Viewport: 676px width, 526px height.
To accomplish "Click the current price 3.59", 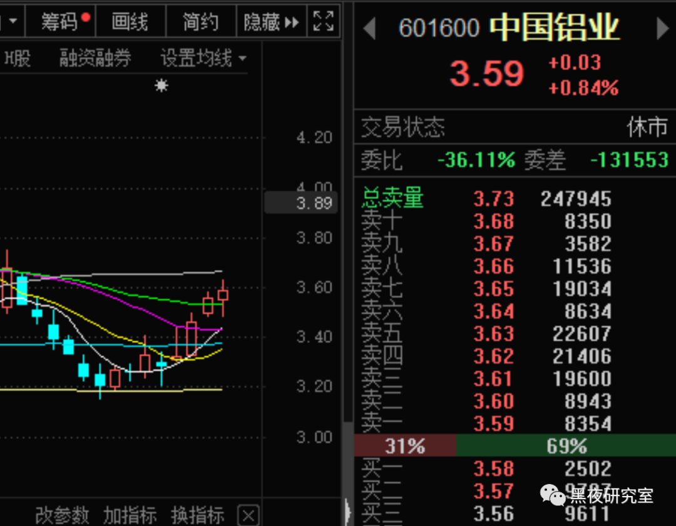I will 487,74.
